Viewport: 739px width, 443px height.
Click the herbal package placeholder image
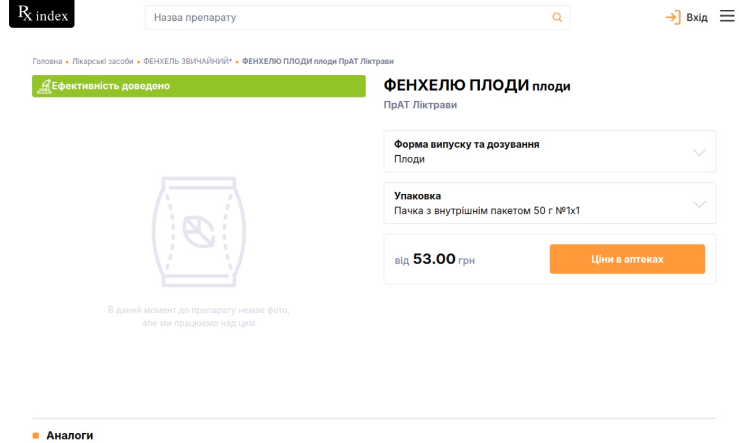[x=199, y=232]
